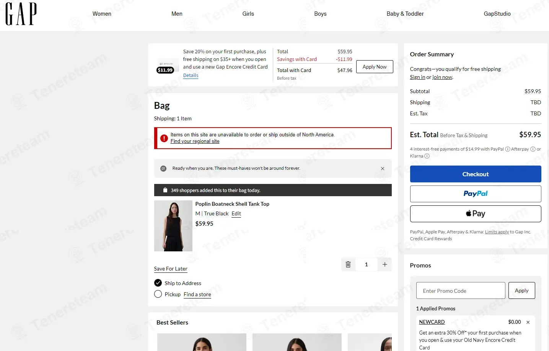Remove item with trash can icon
The width and height of the screenshot is (549, 351).
click(348, 264)
